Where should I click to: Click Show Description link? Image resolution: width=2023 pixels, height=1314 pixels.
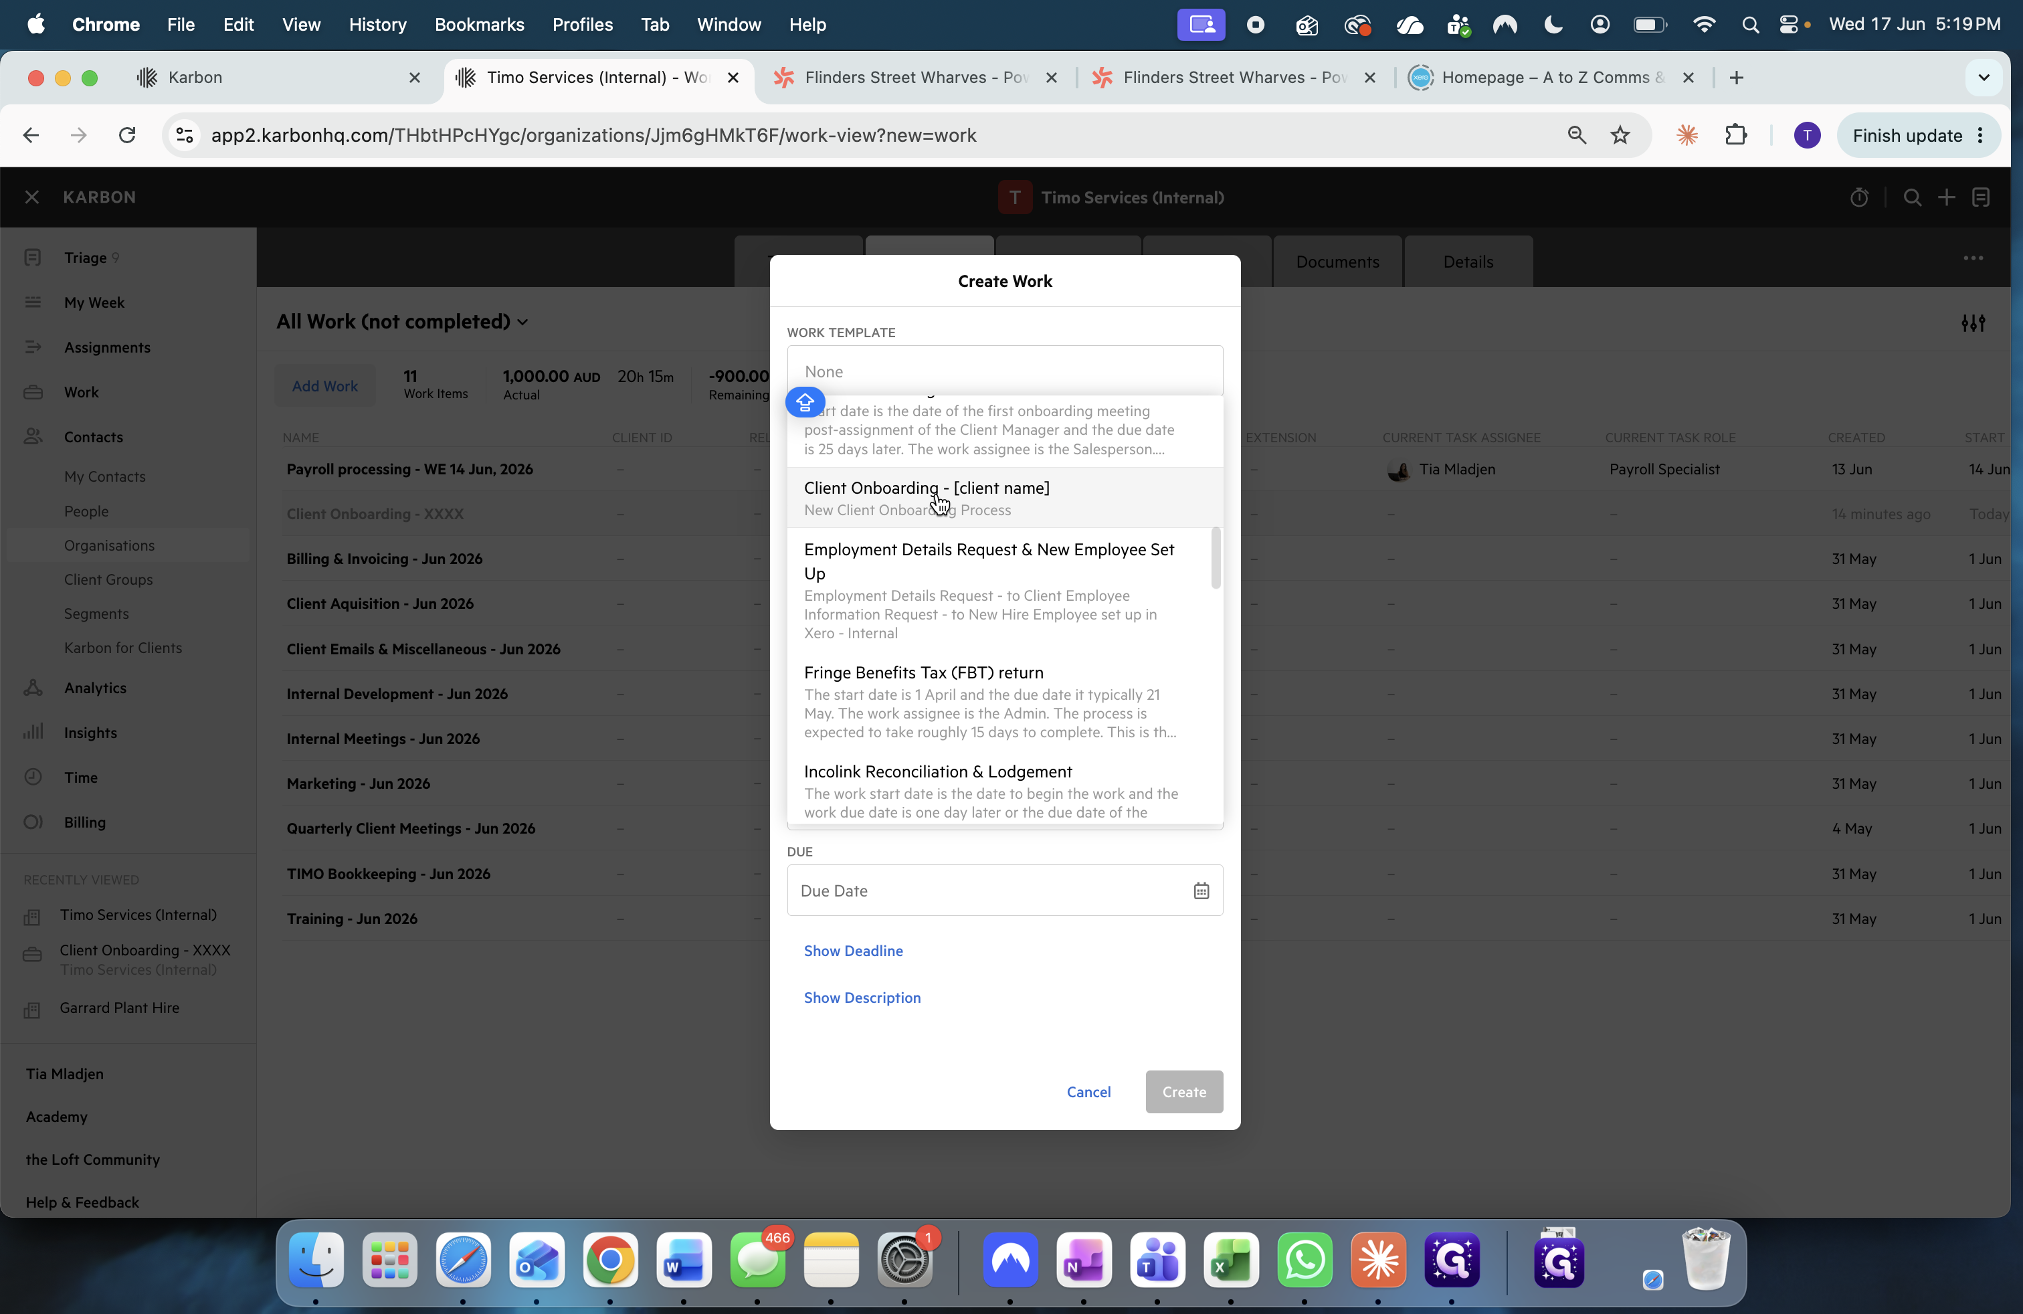[x=862, y=997]
